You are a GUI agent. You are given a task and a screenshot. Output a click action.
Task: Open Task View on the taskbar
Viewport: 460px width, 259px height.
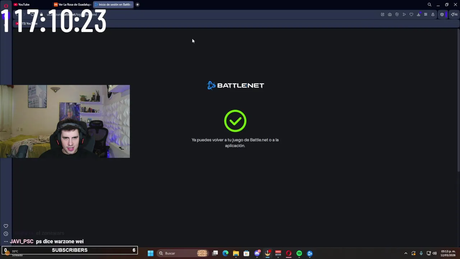point(215,253)
